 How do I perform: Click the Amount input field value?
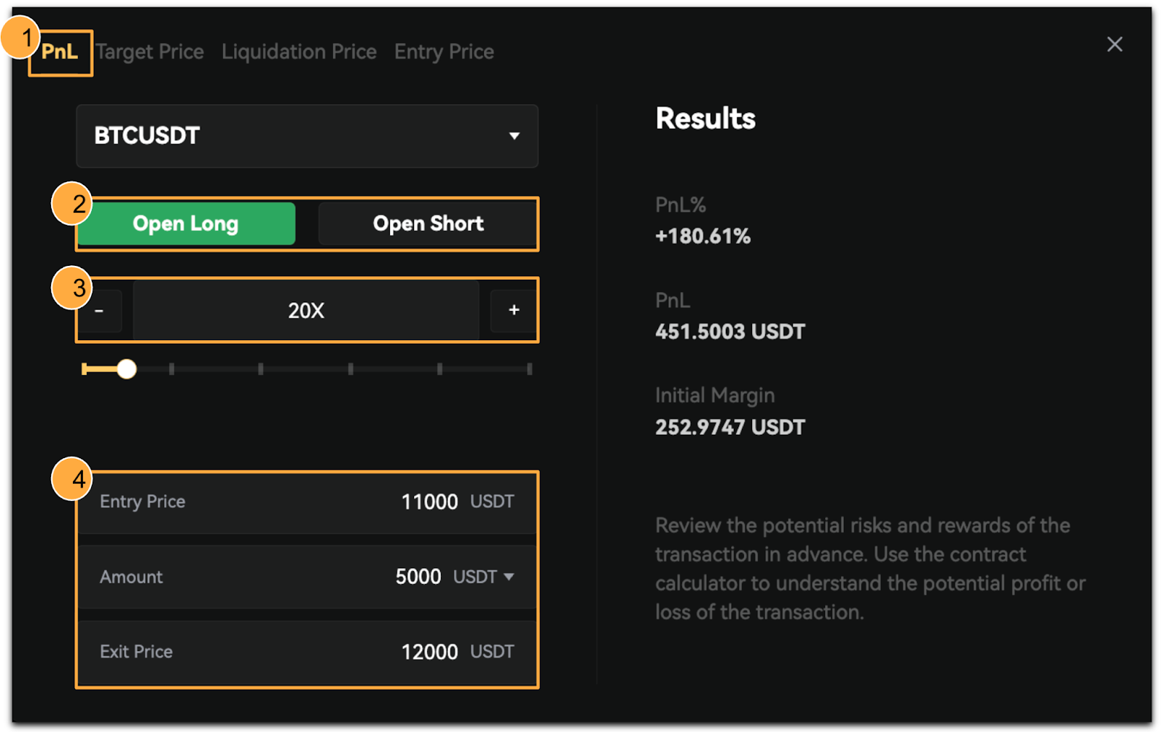[x=418, y=577]
